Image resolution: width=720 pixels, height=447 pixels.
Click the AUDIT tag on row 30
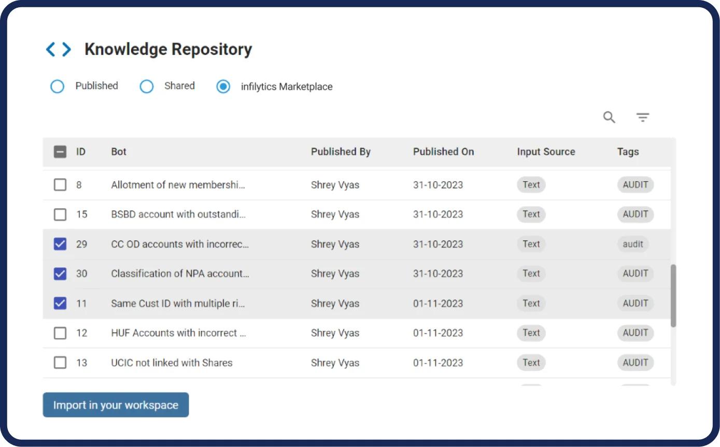point(636,273)
